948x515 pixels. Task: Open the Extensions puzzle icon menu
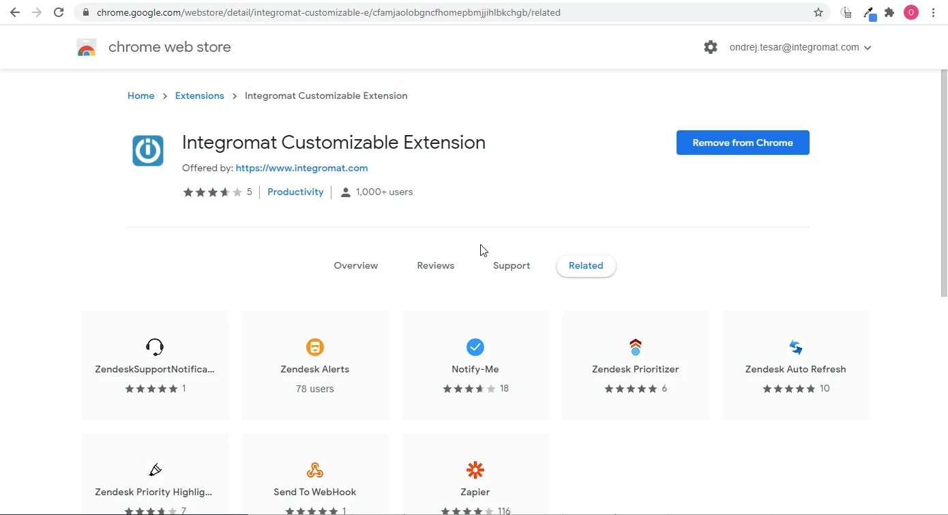pos(889,12)
